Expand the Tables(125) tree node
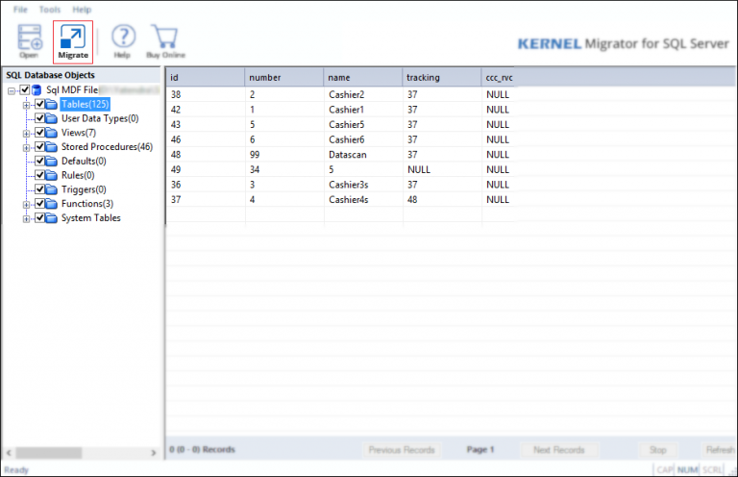Viewport: 738px width, 477px height. (x=27, y=105)
